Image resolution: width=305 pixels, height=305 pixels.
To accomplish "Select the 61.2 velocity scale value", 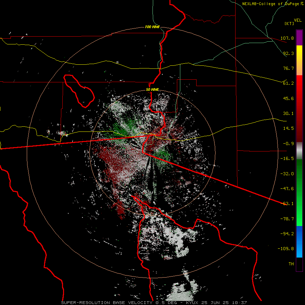I will pyautogui.click(x=288, y=83).
